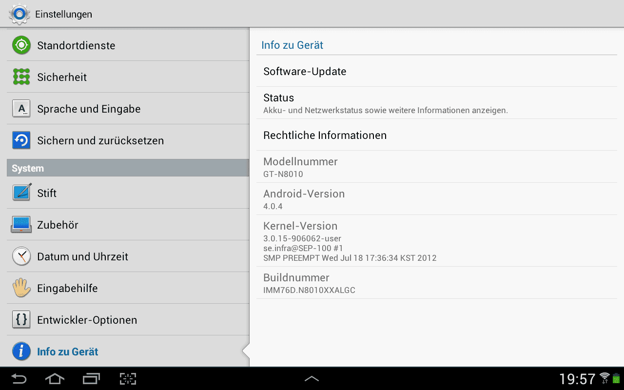The width and height of the screenshot is (624, 390).
Task: Tap the Info zu Gerät panel heading
Action: click(x=292, y=45)
